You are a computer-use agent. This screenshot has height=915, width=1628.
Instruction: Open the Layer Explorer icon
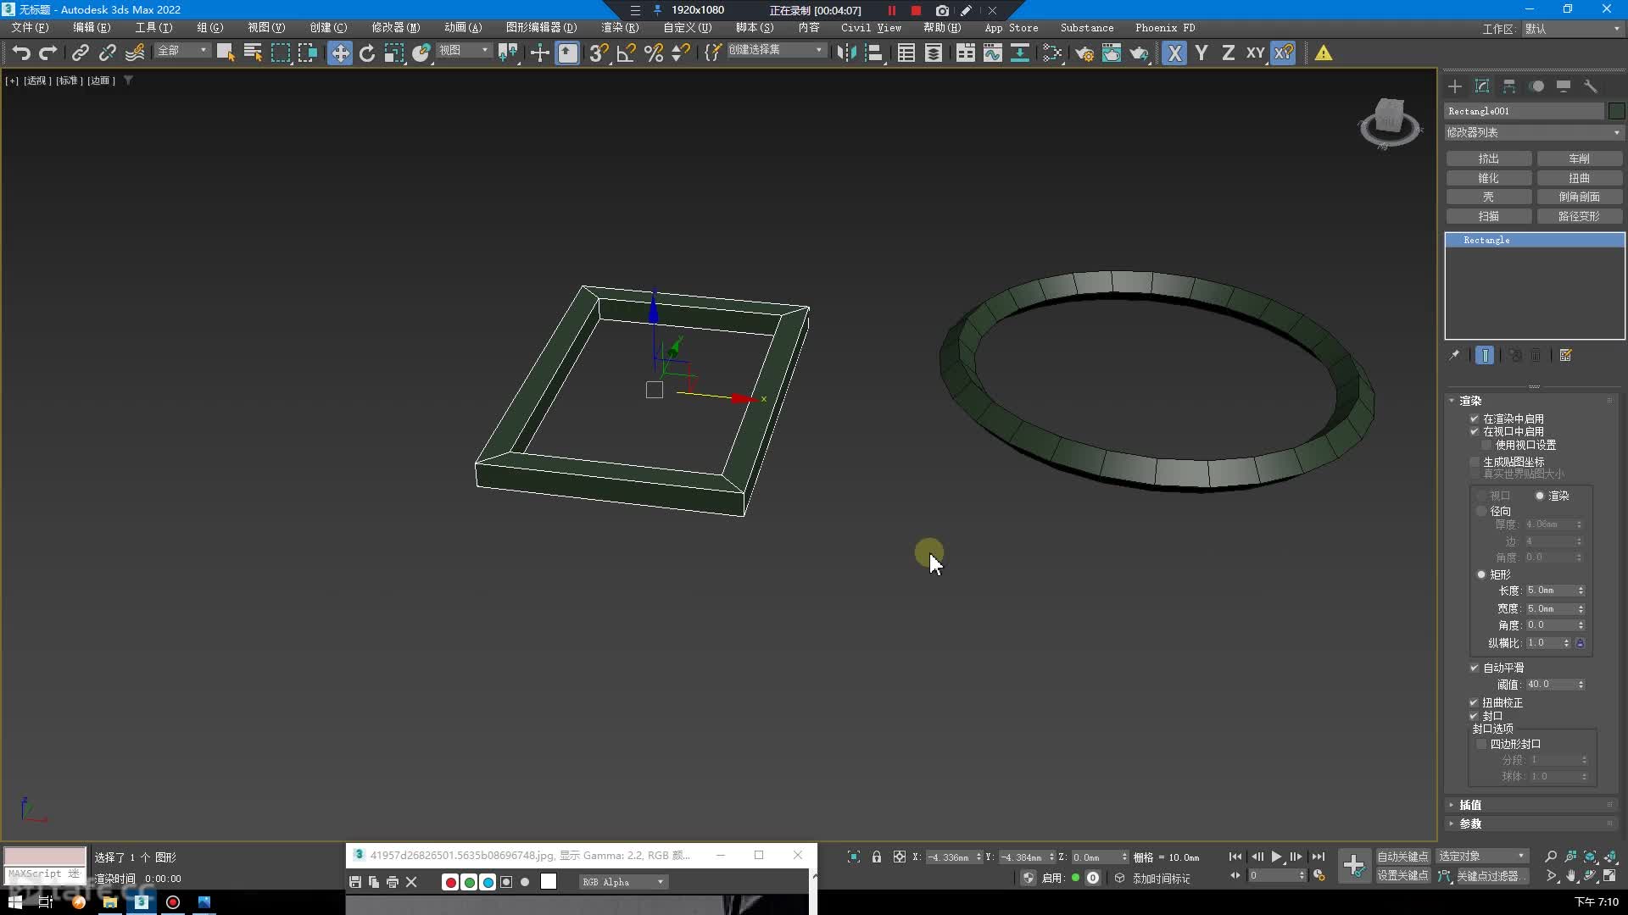pos(934,53)
